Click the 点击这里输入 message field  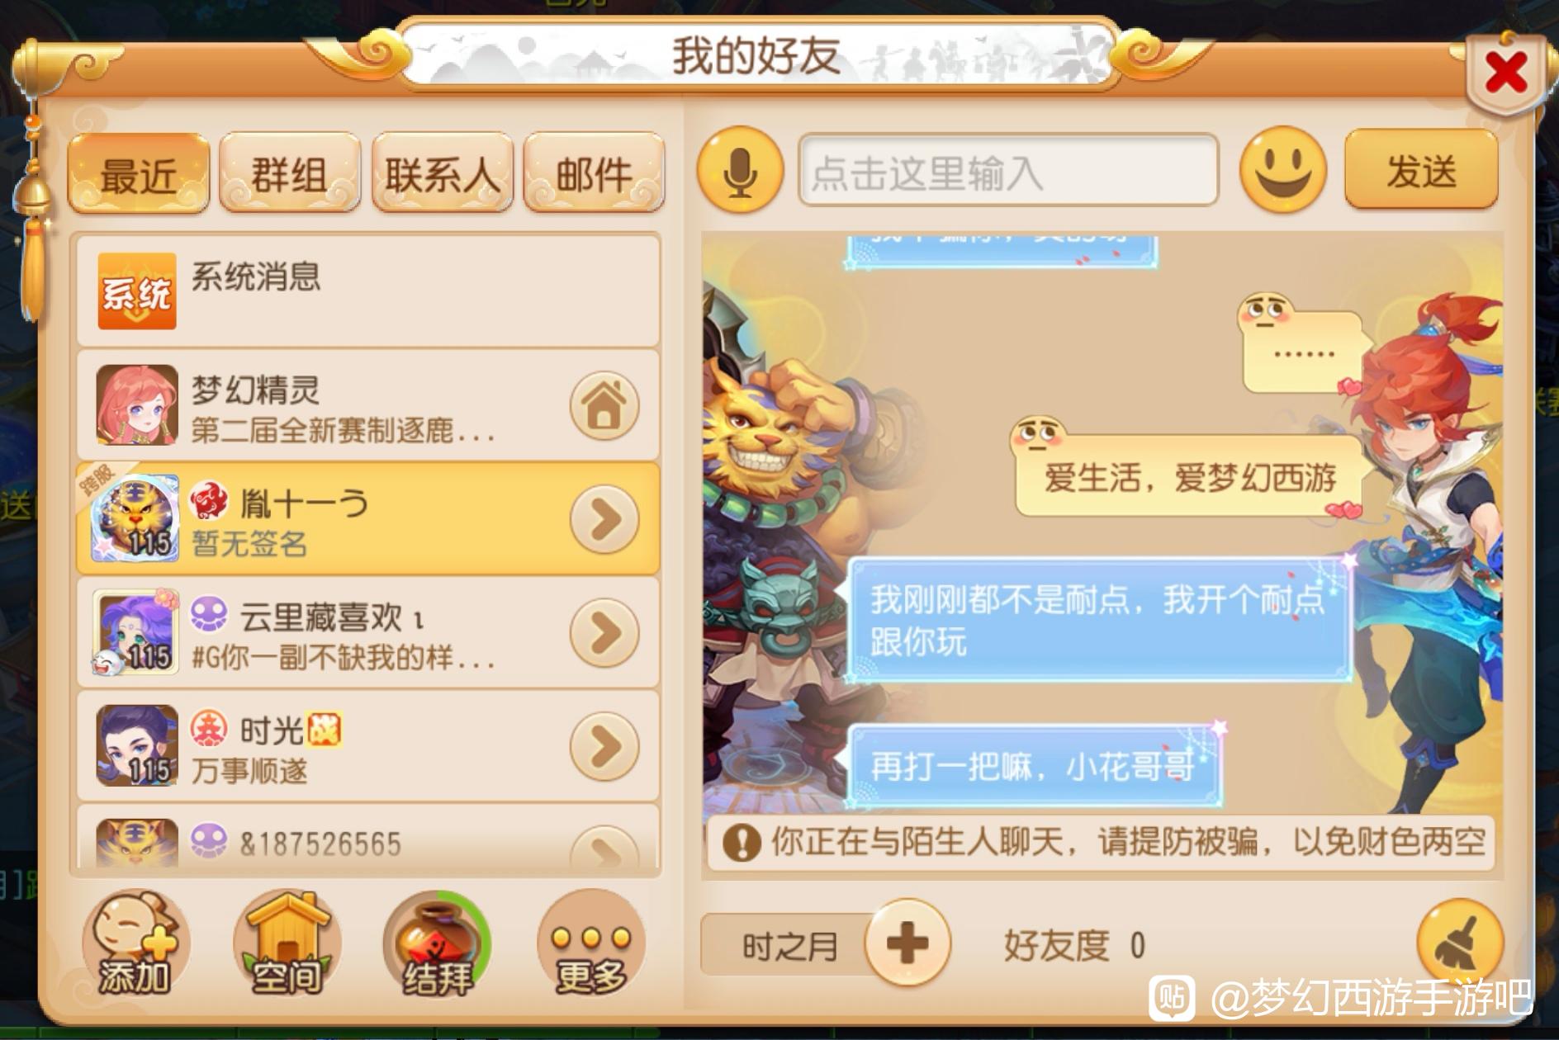1008,170
